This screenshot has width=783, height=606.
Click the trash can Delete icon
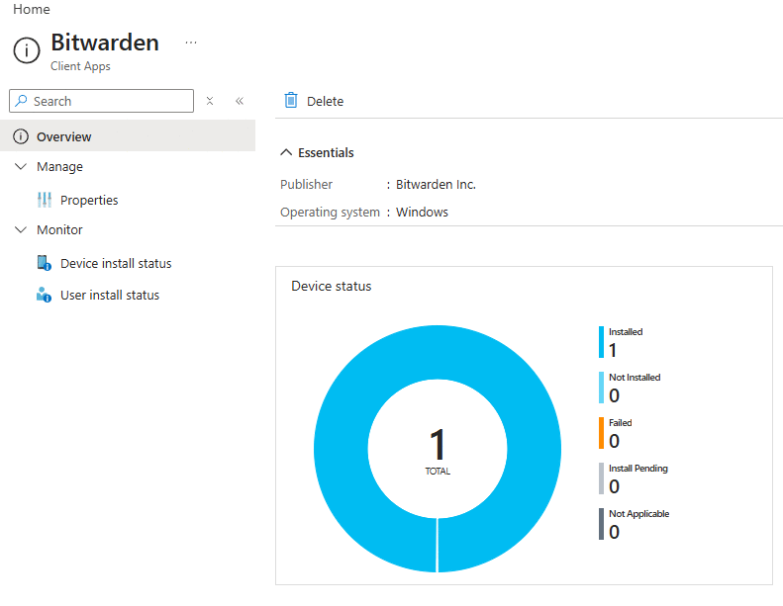coord(291,100)
